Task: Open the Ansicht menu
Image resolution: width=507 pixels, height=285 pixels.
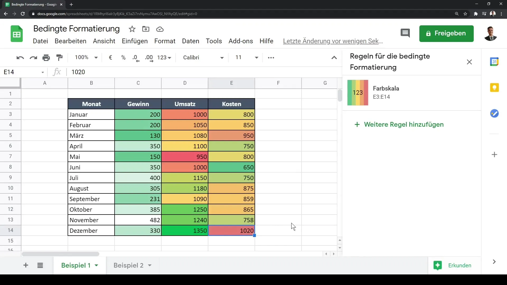Action: pos(104,41)
